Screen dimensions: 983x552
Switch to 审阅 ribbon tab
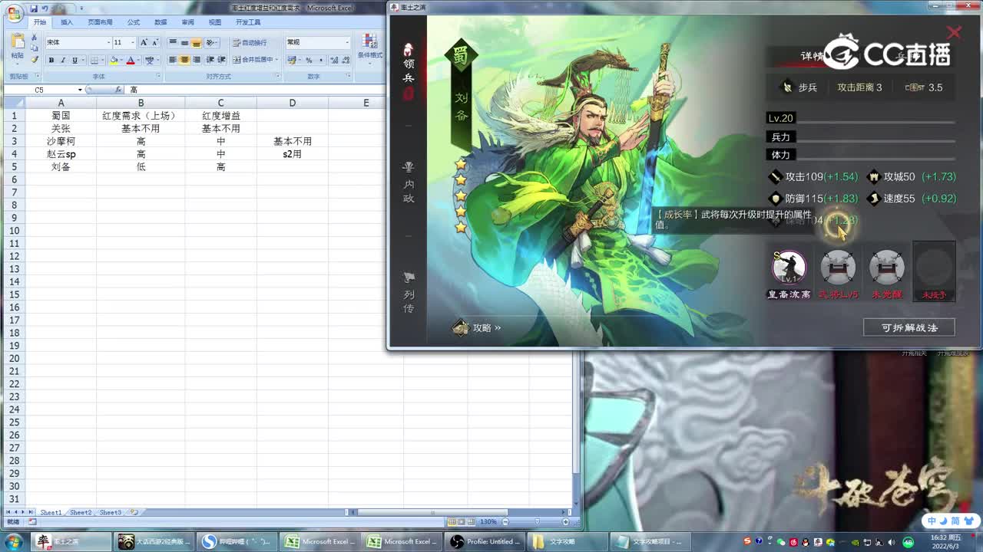click(x=187, y=22)
